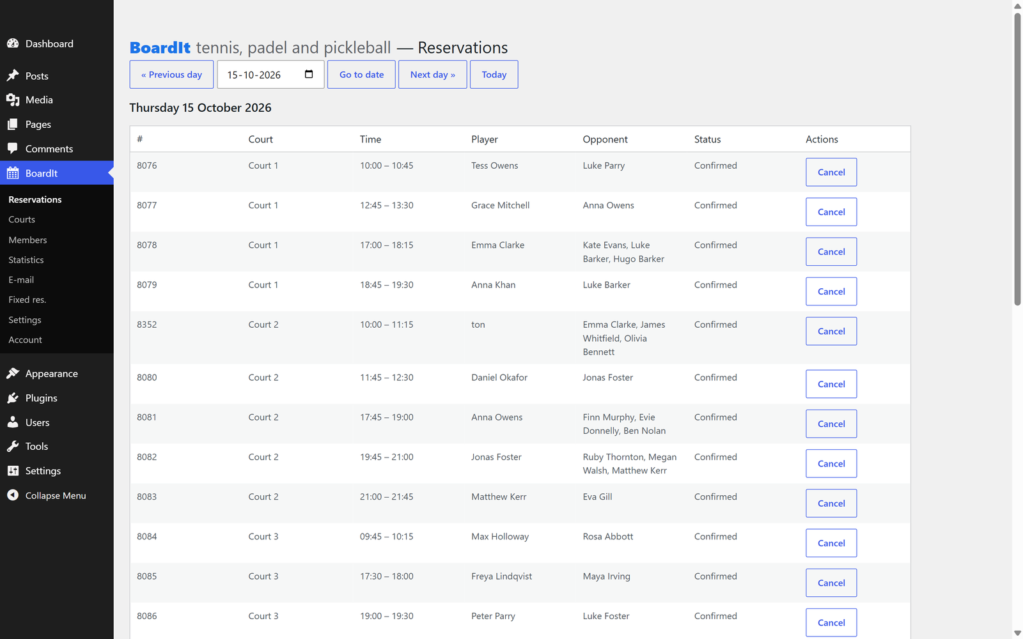Image resolution: width=1023 pixels, height=639 pixels.
Task: Cancel reservation 8352 by ton
Action: (831, 331)
